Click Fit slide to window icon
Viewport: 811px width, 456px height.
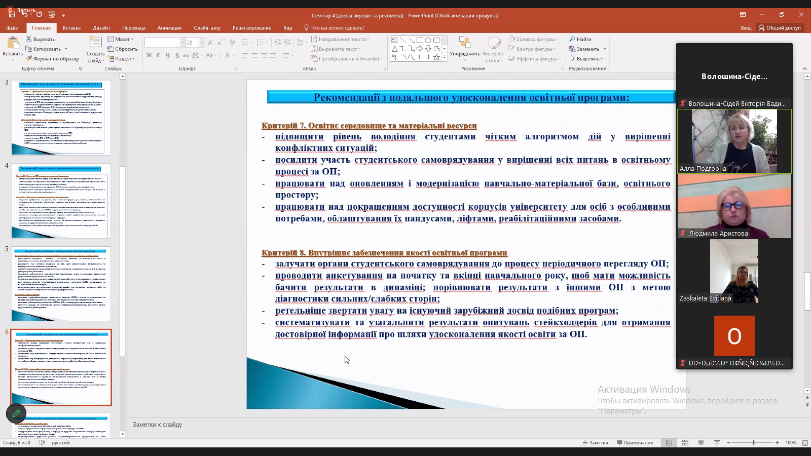point(805,443)
